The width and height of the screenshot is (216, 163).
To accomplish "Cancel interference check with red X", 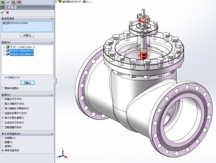I will (7, 12).
